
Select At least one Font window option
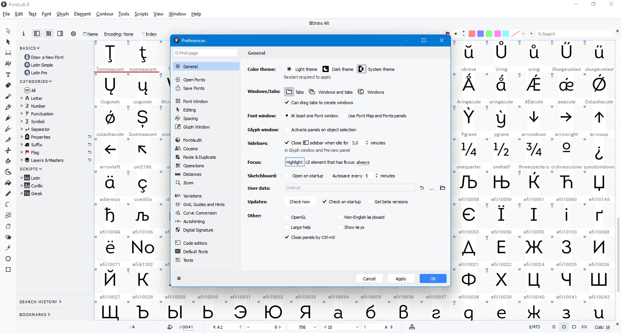click(x=287, y=116)
